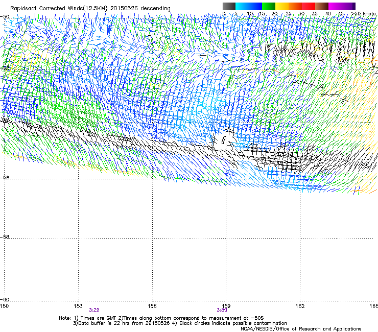Click the -56 latitude axis label
The height and width of the screenshot is (332, 378).
tap(5, 178)
